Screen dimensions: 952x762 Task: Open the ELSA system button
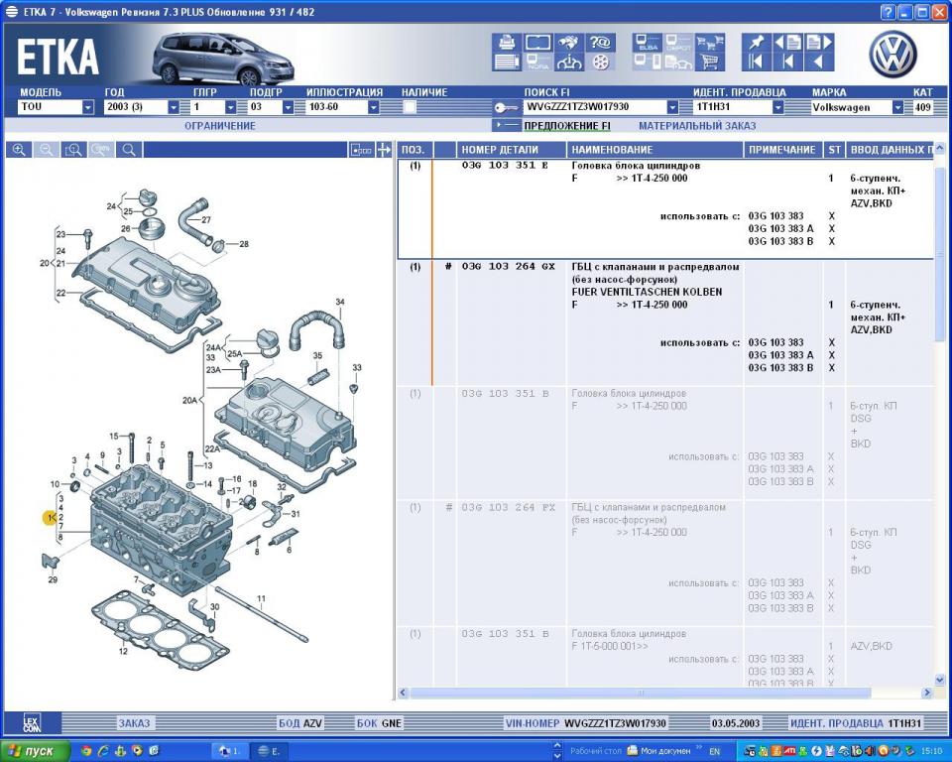pyautogui.click(x=648, y=43)
